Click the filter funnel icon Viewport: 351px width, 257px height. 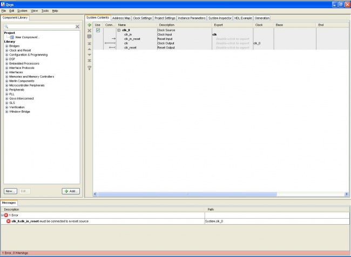[x=89, y=68]
